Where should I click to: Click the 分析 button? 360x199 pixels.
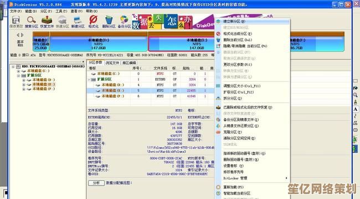96,183
